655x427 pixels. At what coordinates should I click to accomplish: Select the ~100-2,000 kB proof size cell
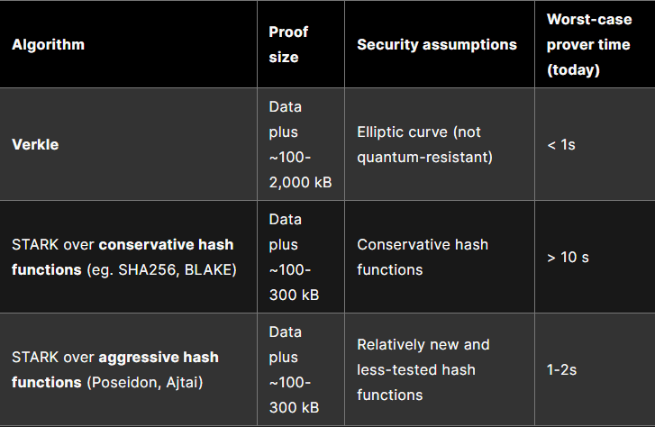(x=300, y=144)
